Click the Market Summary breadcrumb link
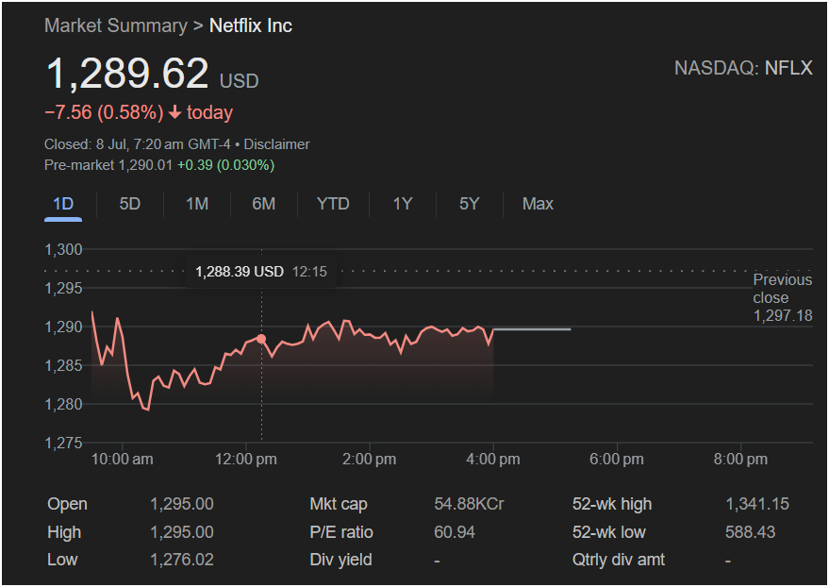Screen dimensions: 829x587 point(116,25)
